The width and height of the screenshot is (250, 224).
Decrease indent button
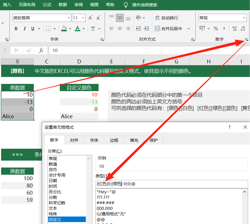coord(138,29)
